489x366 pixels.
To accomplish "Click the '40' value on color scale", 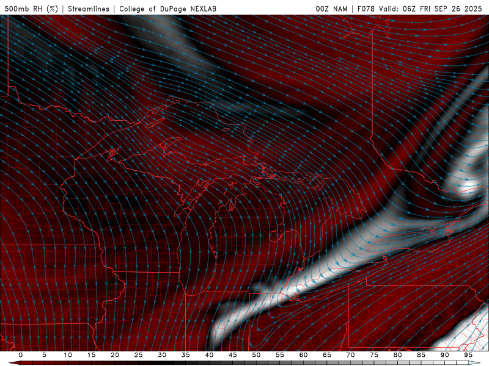I will [209, 355].
